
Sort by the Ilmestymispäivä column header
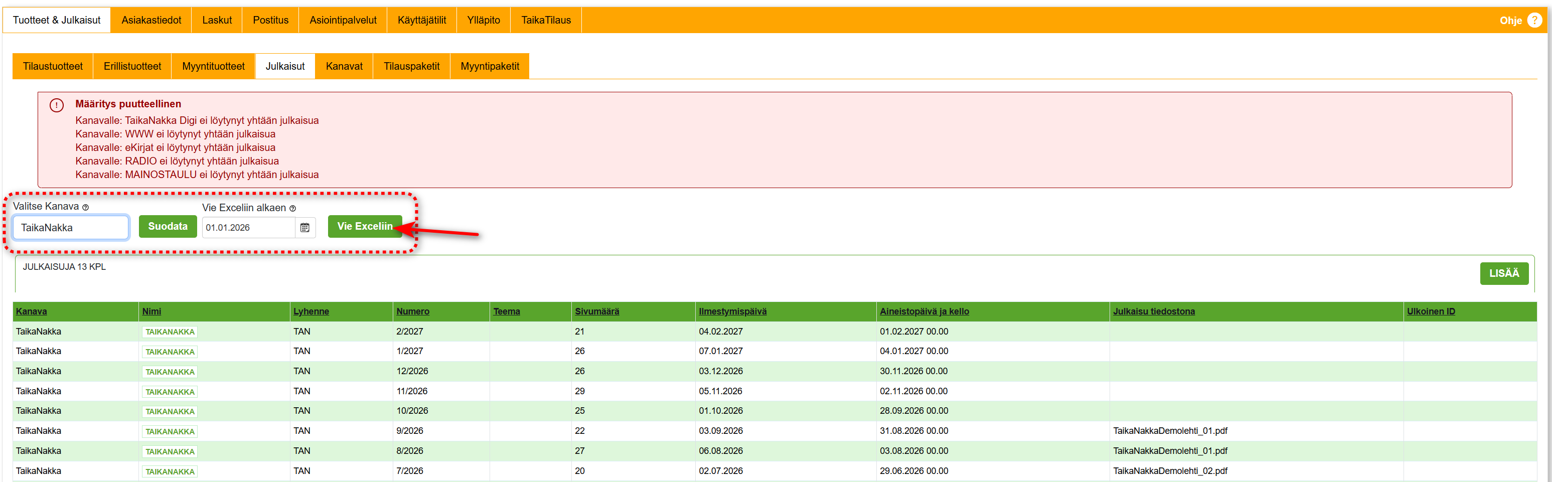pyautogui.click(x=733, y=311)
